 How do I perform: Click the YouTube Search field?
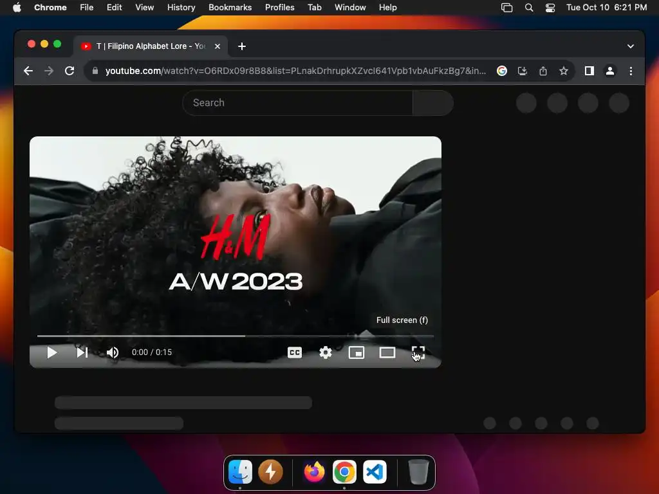[297, 103]
